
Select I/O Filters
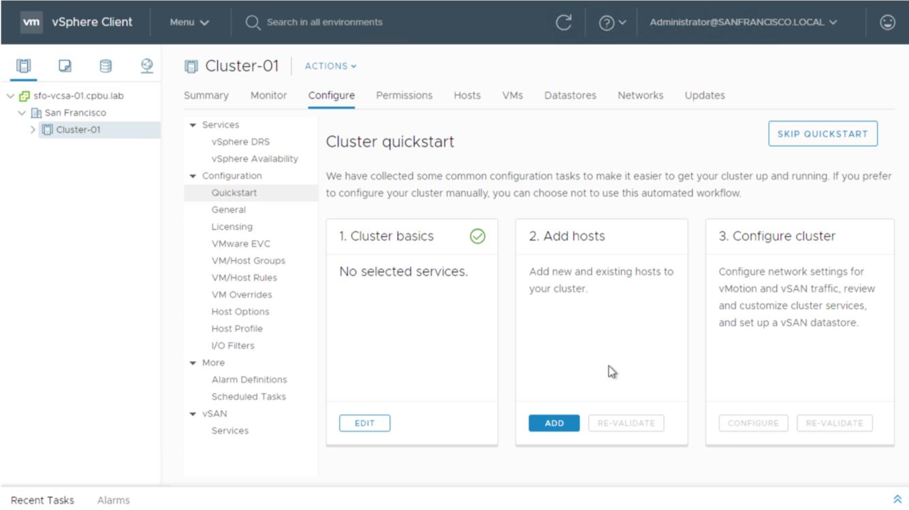coord(233,346)
